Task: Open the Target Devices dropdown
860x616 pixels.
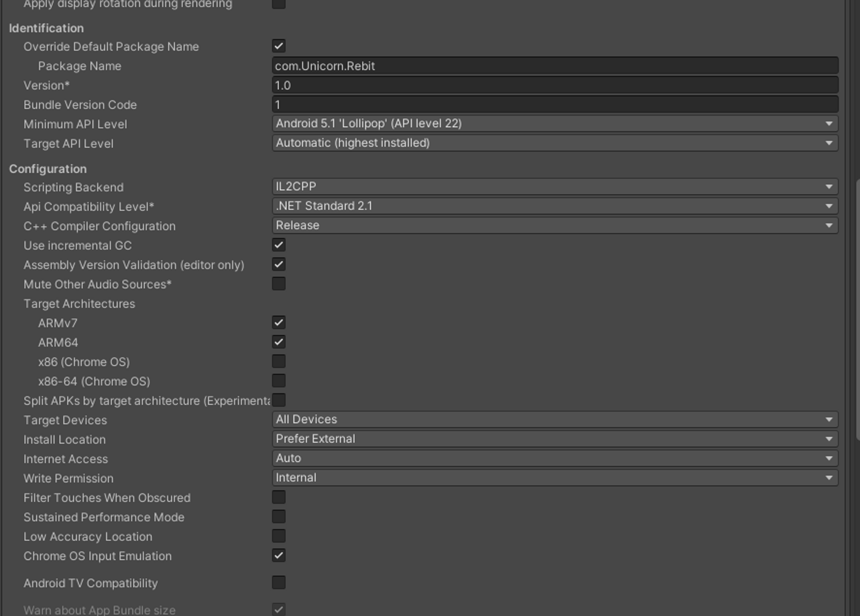Action: click(x=555, y=420)
